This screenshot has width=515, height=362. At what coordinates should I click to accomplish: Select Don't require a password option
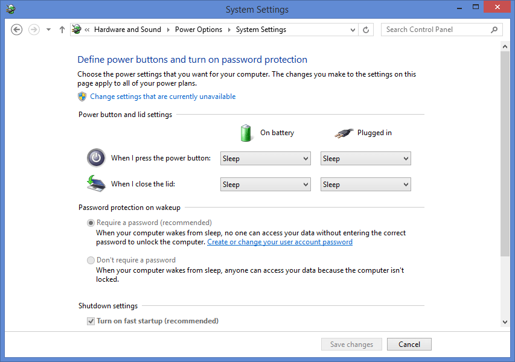[91, 260]
